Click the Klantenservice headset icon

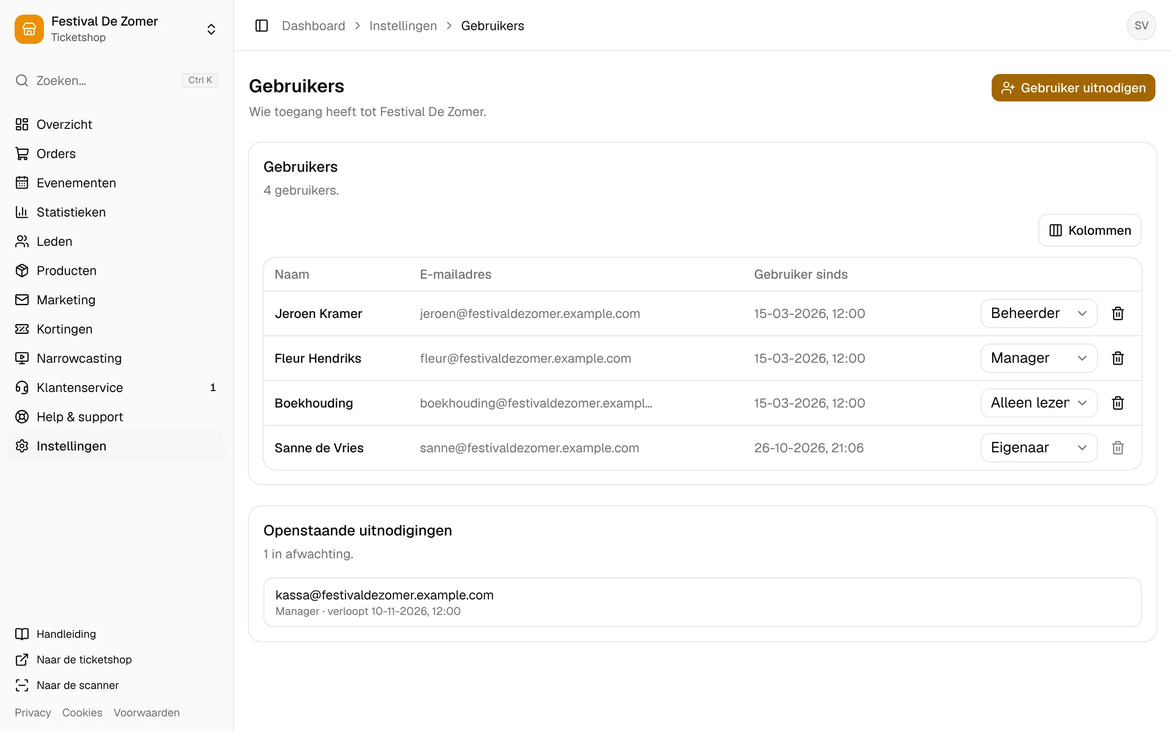(x=22, y=388)
